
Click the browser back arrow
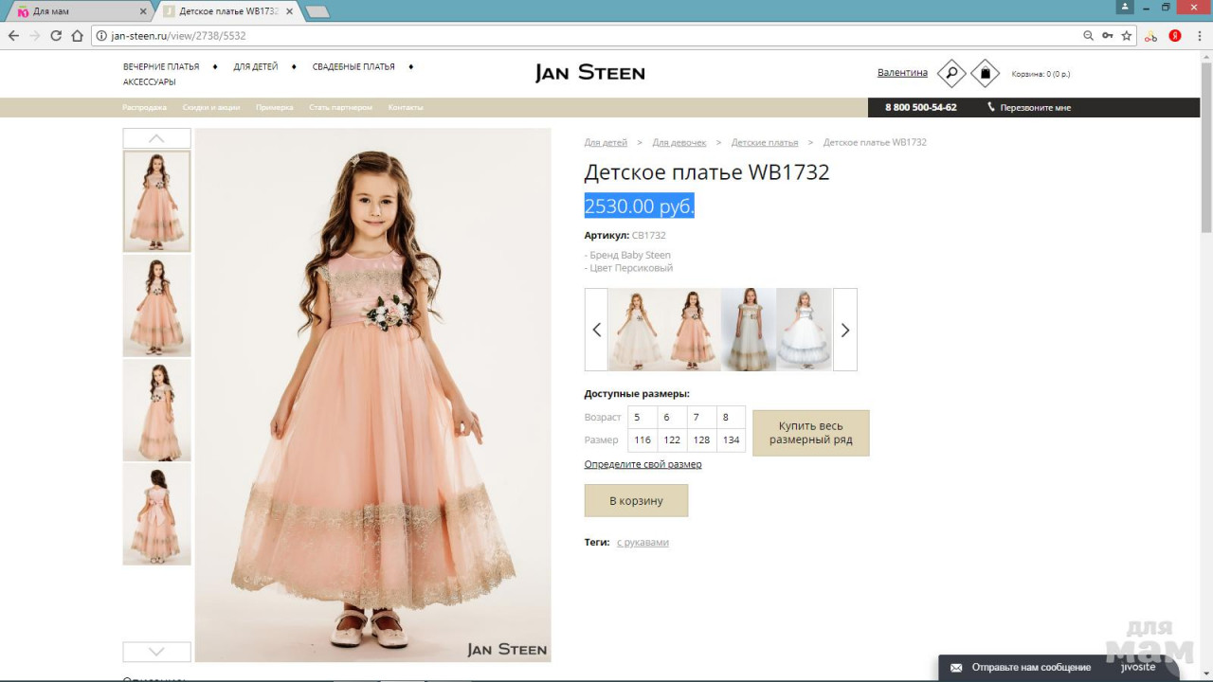[13, 36]
